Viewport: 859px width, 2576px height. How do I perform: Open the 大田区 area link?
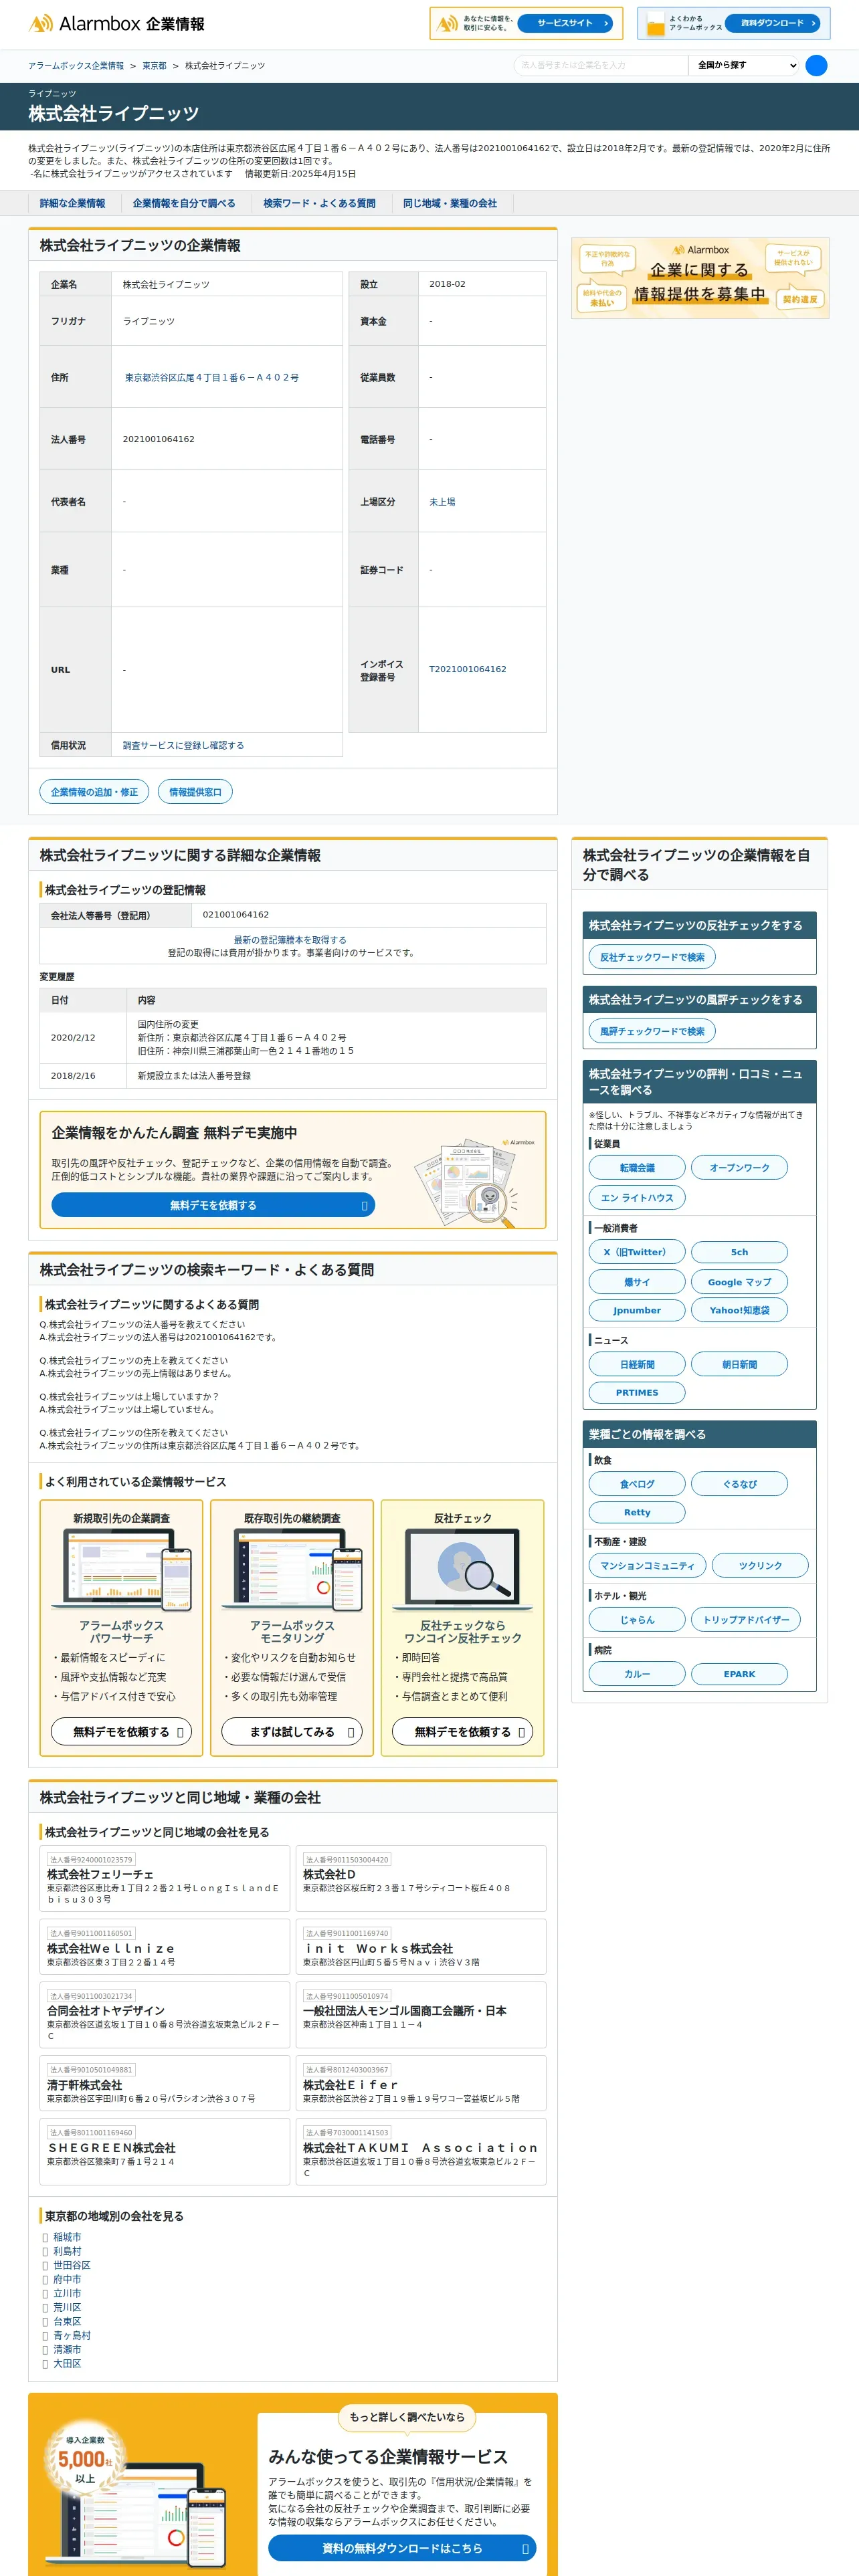pos(67,2363)
